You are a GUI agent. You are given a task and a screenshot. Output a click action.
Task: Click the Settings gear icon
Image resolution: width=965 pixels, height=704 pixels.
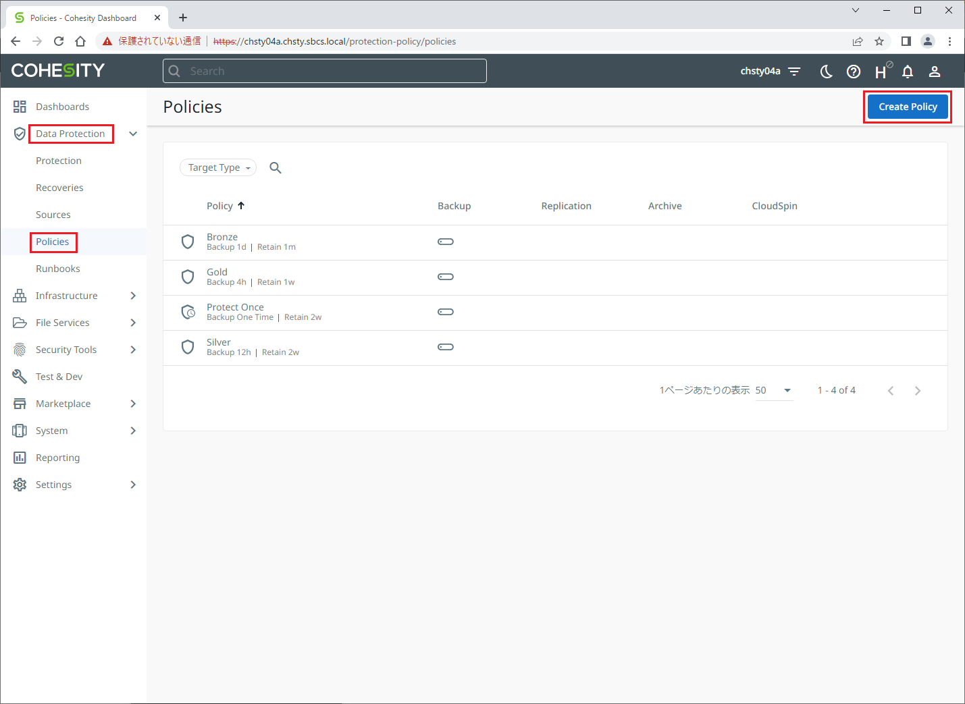click(x=20, y=485)
